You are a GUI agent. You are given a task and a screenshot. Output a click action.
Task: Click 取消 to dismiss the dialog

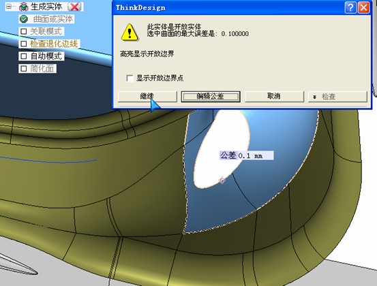274,96
